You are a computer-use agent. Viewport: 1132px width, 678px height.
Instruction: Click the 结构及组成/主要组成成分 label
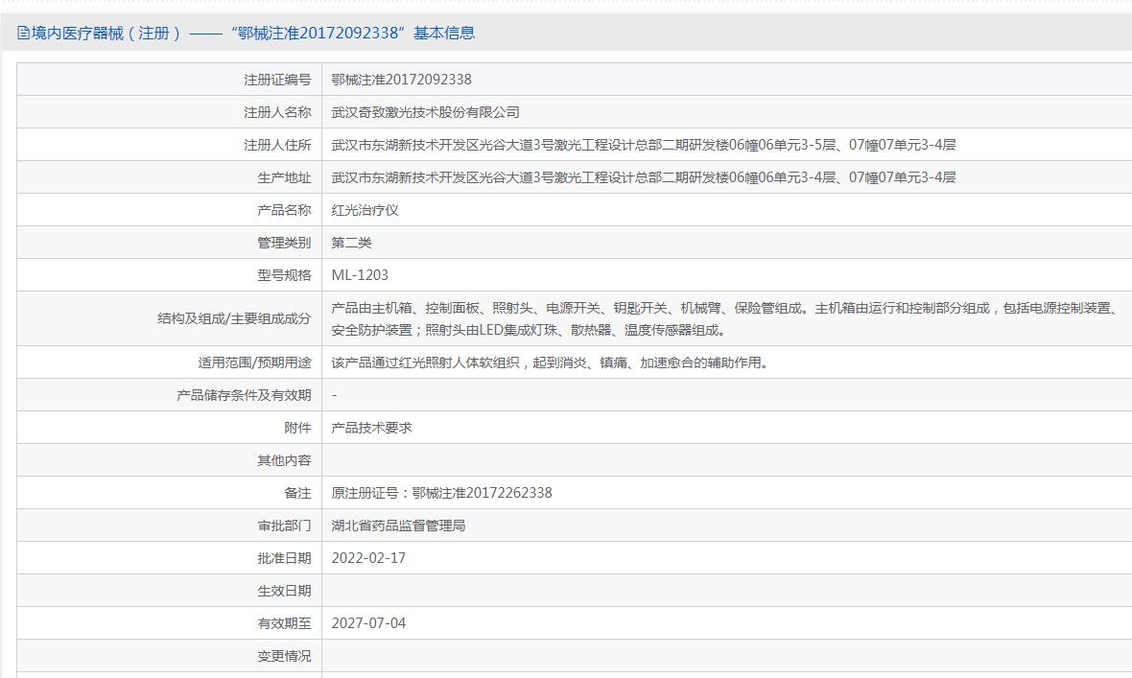(x=234, y=318)
